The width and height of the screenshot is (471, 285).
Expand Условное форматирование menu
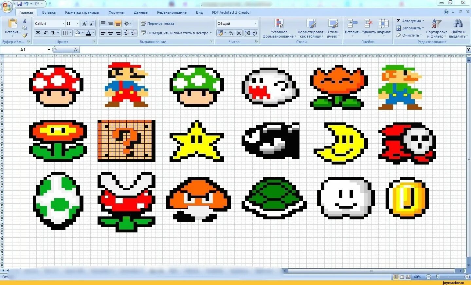(279, 28)
